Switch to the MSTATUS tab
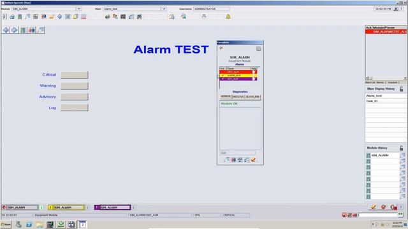Screen dimensions: 408x229 coord(238,97)
